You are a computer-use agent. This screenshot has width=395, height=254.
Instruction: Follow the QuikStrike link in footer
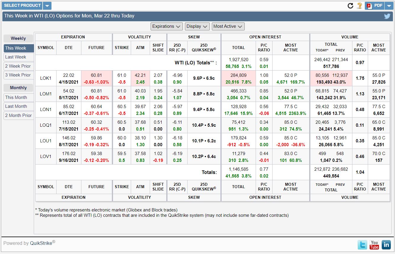41,243
